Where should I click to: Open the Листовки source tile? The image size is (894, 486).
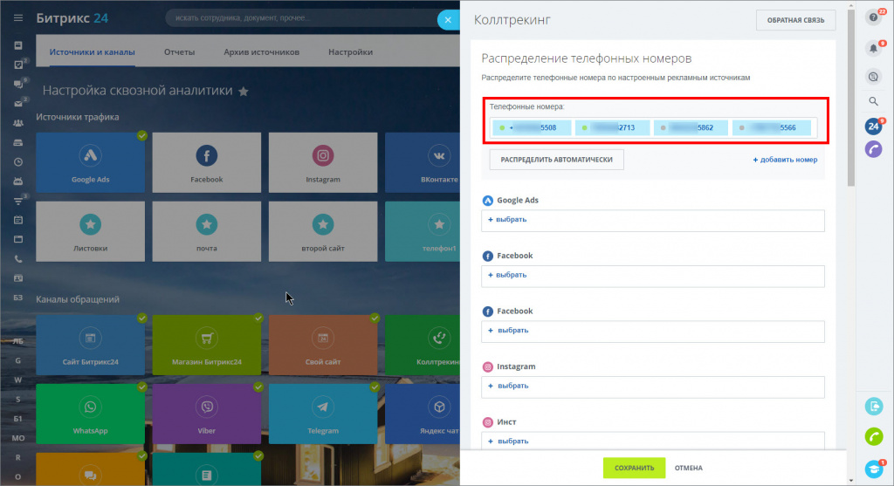(x=90, y=231)
